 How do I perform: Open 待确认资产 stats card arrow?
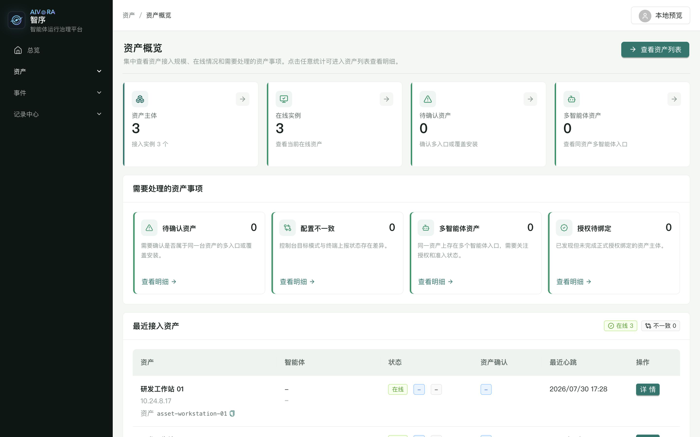pyautogui.click(x=530, y=99)
